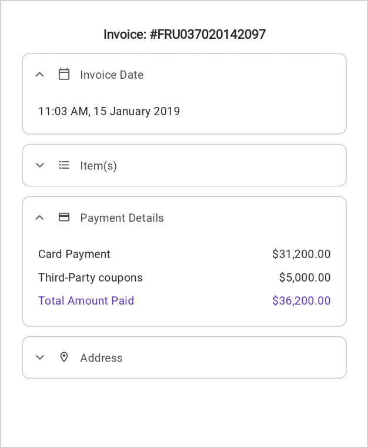Viewport: 368px width, 448px height.
Task: Expand the Item(s) section chevron
Action: (x=40, y=165)
